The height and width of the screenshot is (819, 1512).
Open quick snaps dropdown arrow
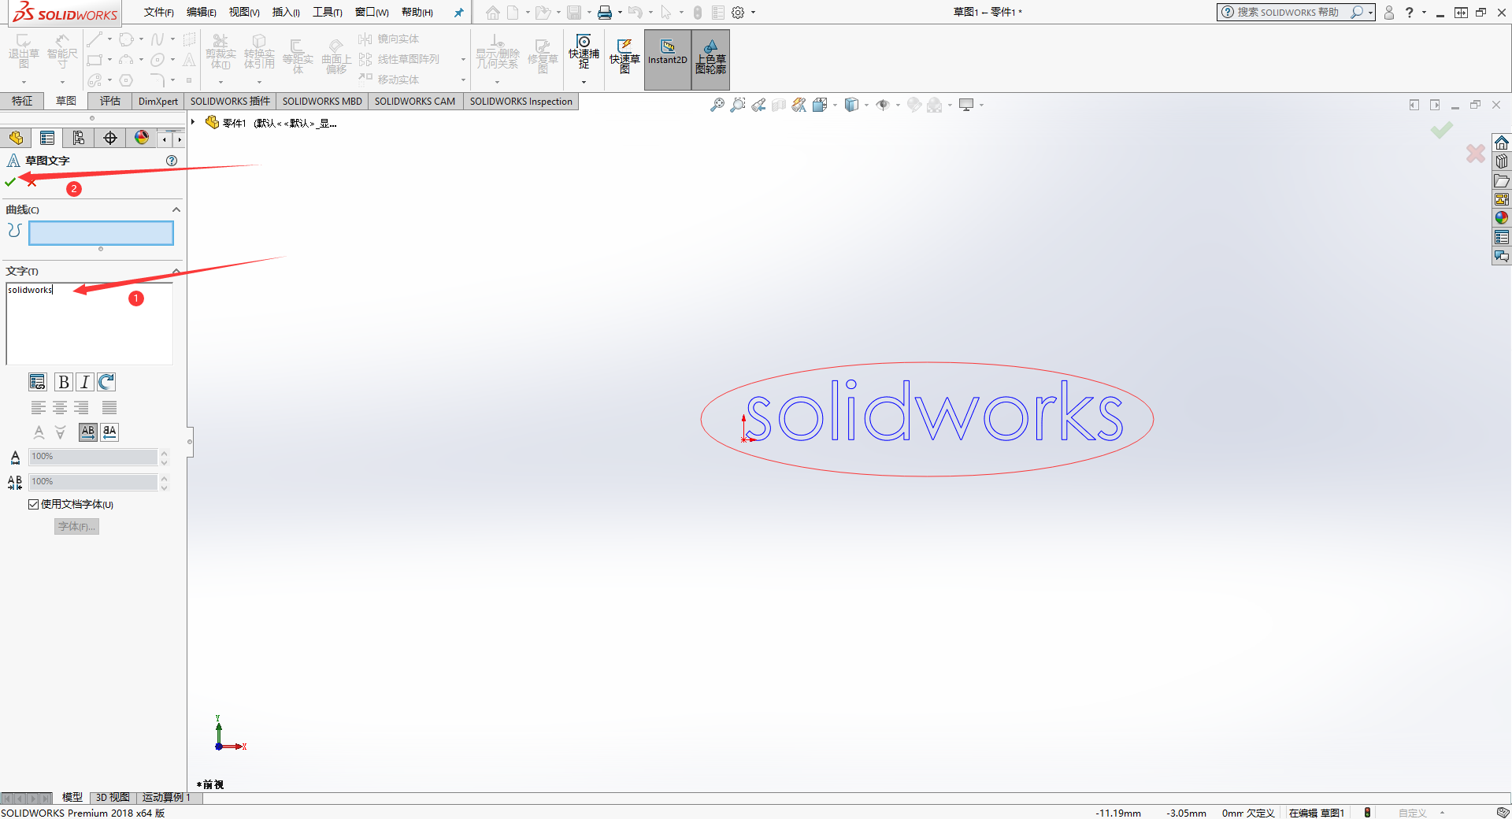pos(584,82)
